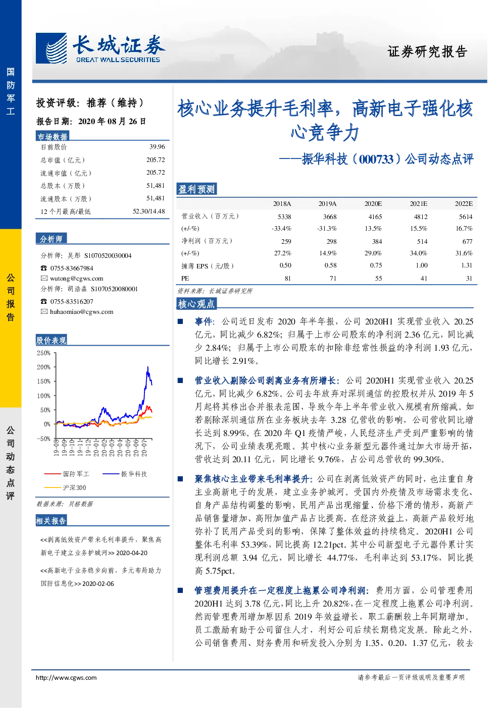Screen dimensions: 501x708
Task: Click the Great Wall Securities logo
Action: click(100, 48)
